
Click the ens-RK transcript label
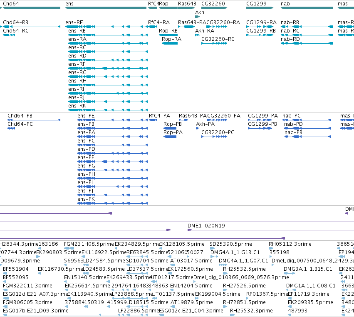pyautogui.click(x=77, y=106)
